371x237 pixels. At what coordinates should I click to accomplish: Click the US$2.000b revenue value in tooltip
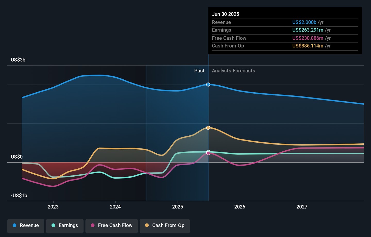(304, 22)
